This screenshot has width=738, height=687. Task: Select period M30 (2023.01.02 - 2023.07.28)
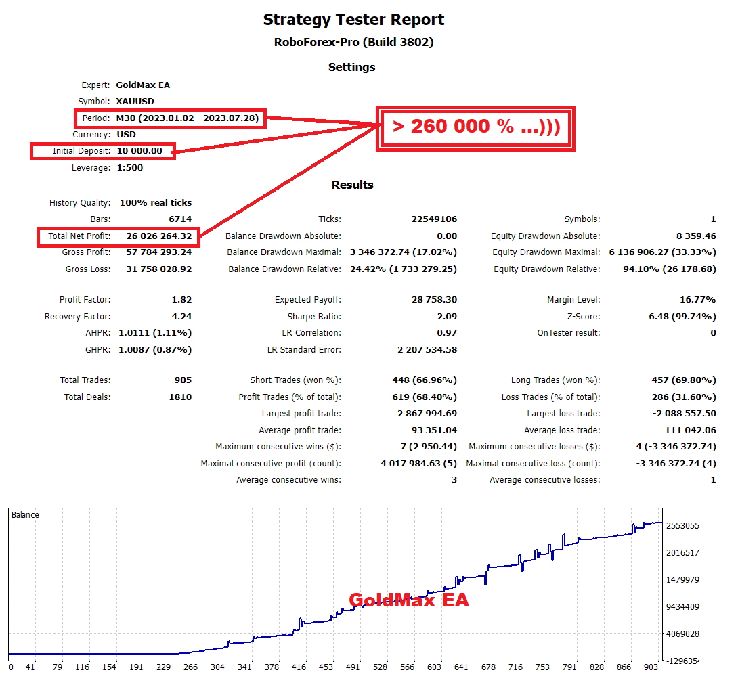(188, 118)
